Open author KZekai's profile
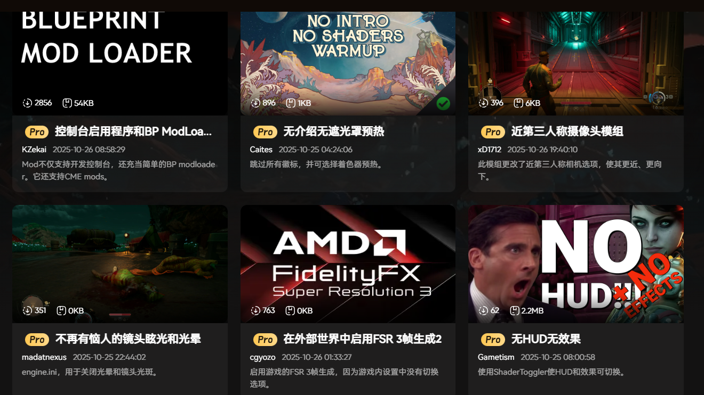 (x=34, y=150)
